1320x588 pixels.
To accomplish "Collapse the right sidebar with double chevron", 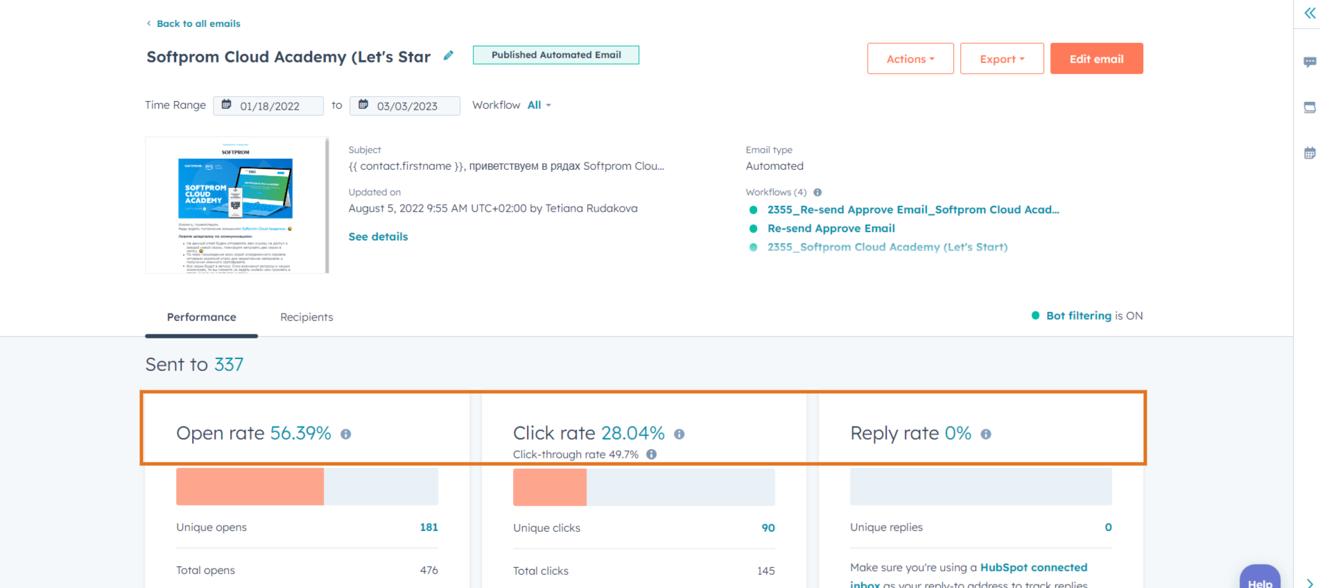I will point(1310,13).
